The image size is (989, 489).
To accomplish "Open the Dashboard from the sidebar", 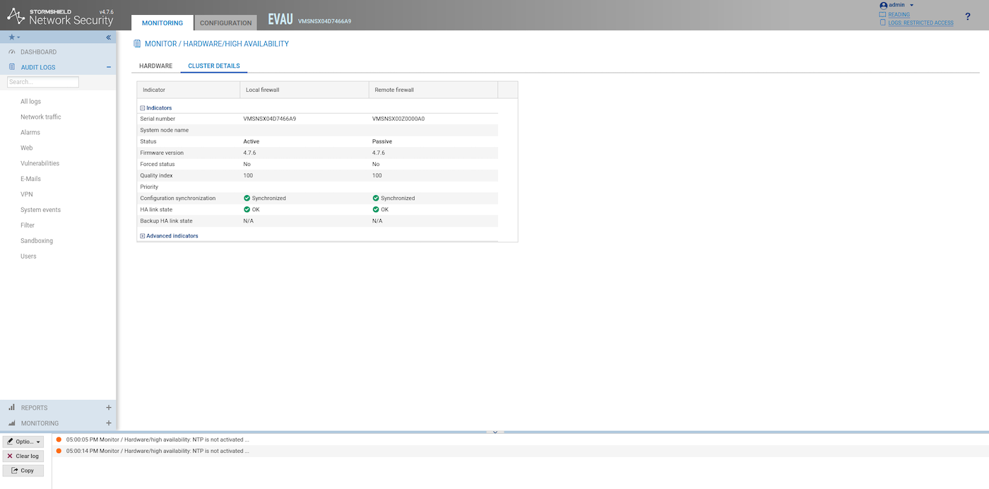I will point(38,52).
